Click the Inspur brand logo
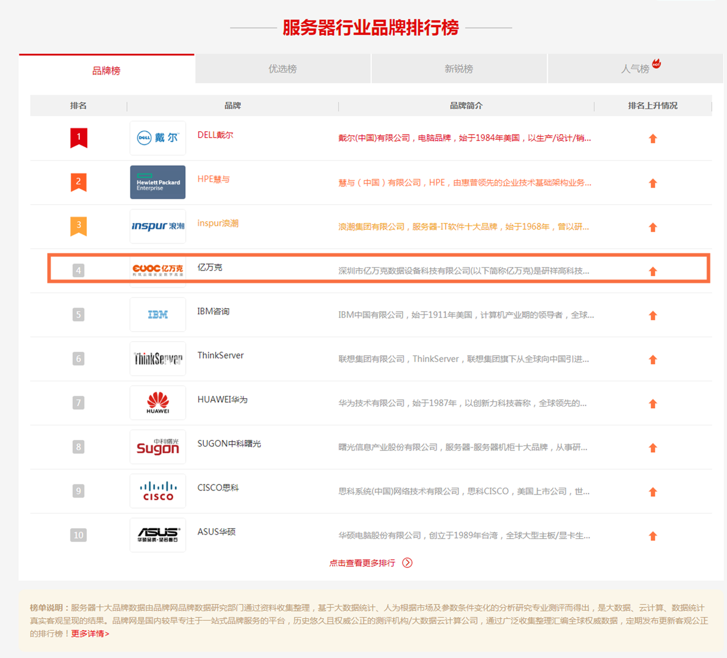The image size is (727, 658). [x=158, y=226]
